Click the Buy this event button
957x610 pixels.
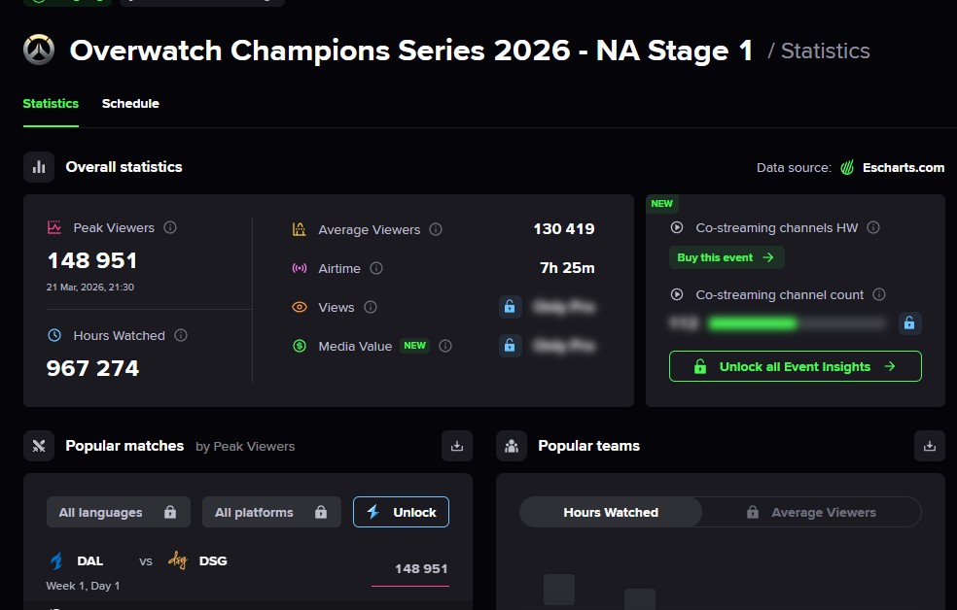726,257
